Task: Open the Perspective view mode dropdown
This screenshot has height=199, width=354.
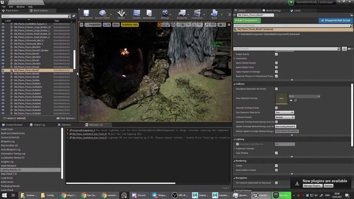Action: click(93, 24)
